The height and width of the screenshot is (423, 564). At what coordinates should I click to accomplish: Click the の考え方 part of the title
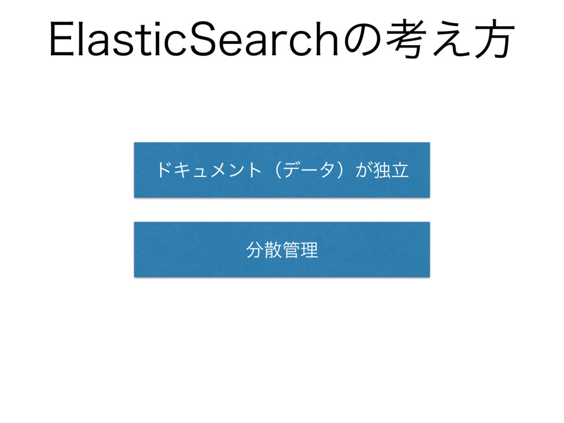point(429,39)
